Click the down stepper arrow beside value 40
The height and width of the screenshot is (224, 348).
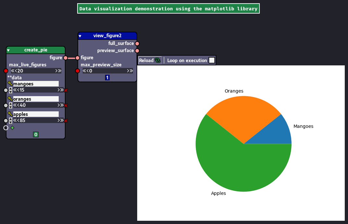coord(10,107)
